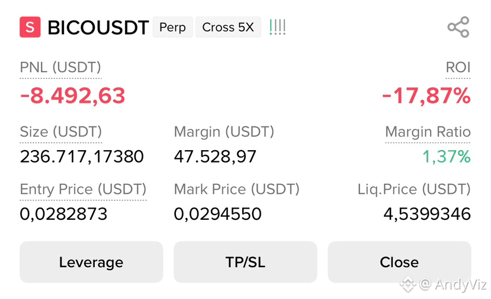The image size is (491, 299).
Task: Tap the ADL indicator bars
Action: pyautogui.click(x=277, y=27)
